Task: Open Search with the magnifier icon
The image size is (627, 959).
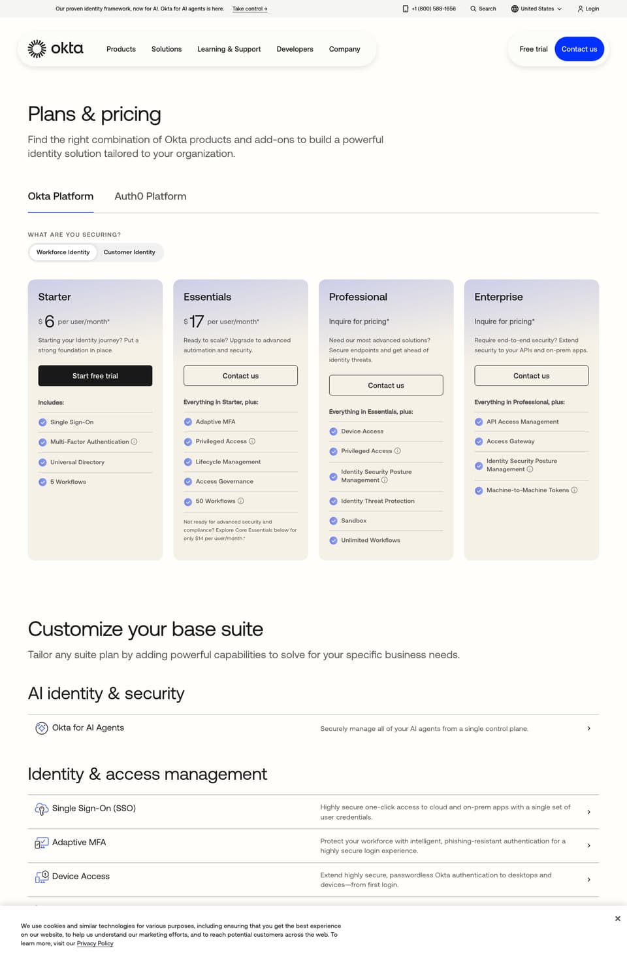Action: click(x=473, y=9)
